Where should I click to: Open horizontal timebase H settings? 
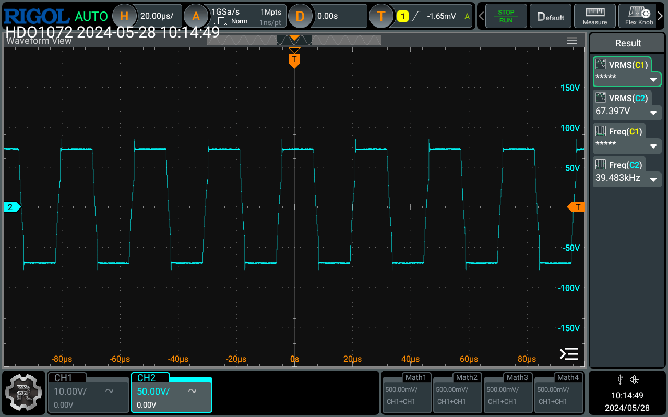pyautogui.click(x=124, y=16)
